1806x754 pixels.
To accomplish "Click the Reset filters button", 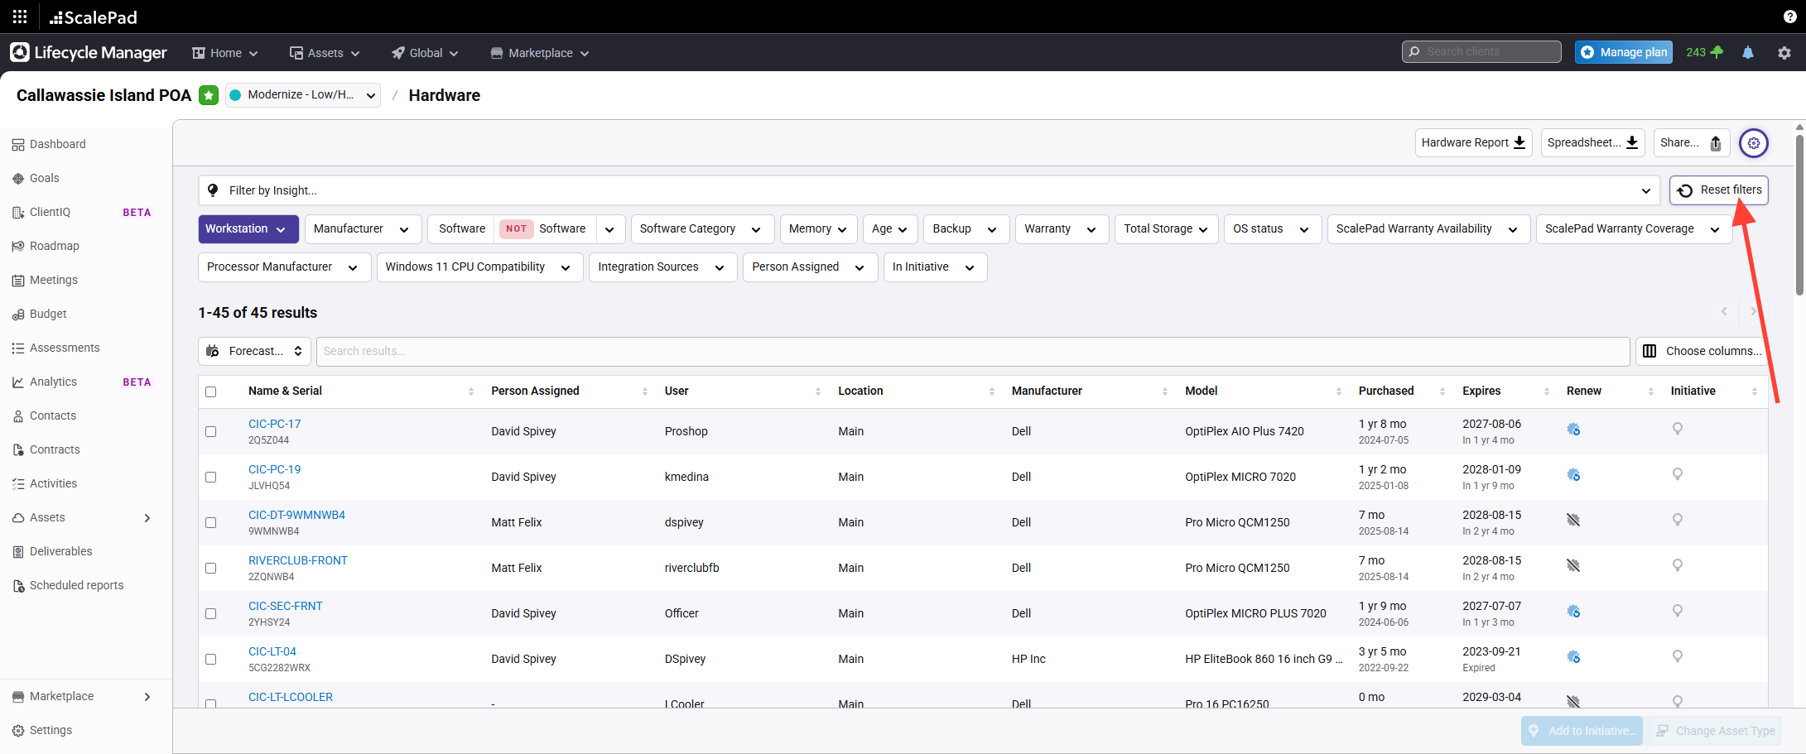I will (1719, 190).
